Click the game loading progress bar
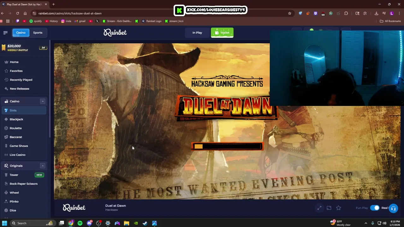The width and height of the screenshot is (404, 227). (227, 146)
